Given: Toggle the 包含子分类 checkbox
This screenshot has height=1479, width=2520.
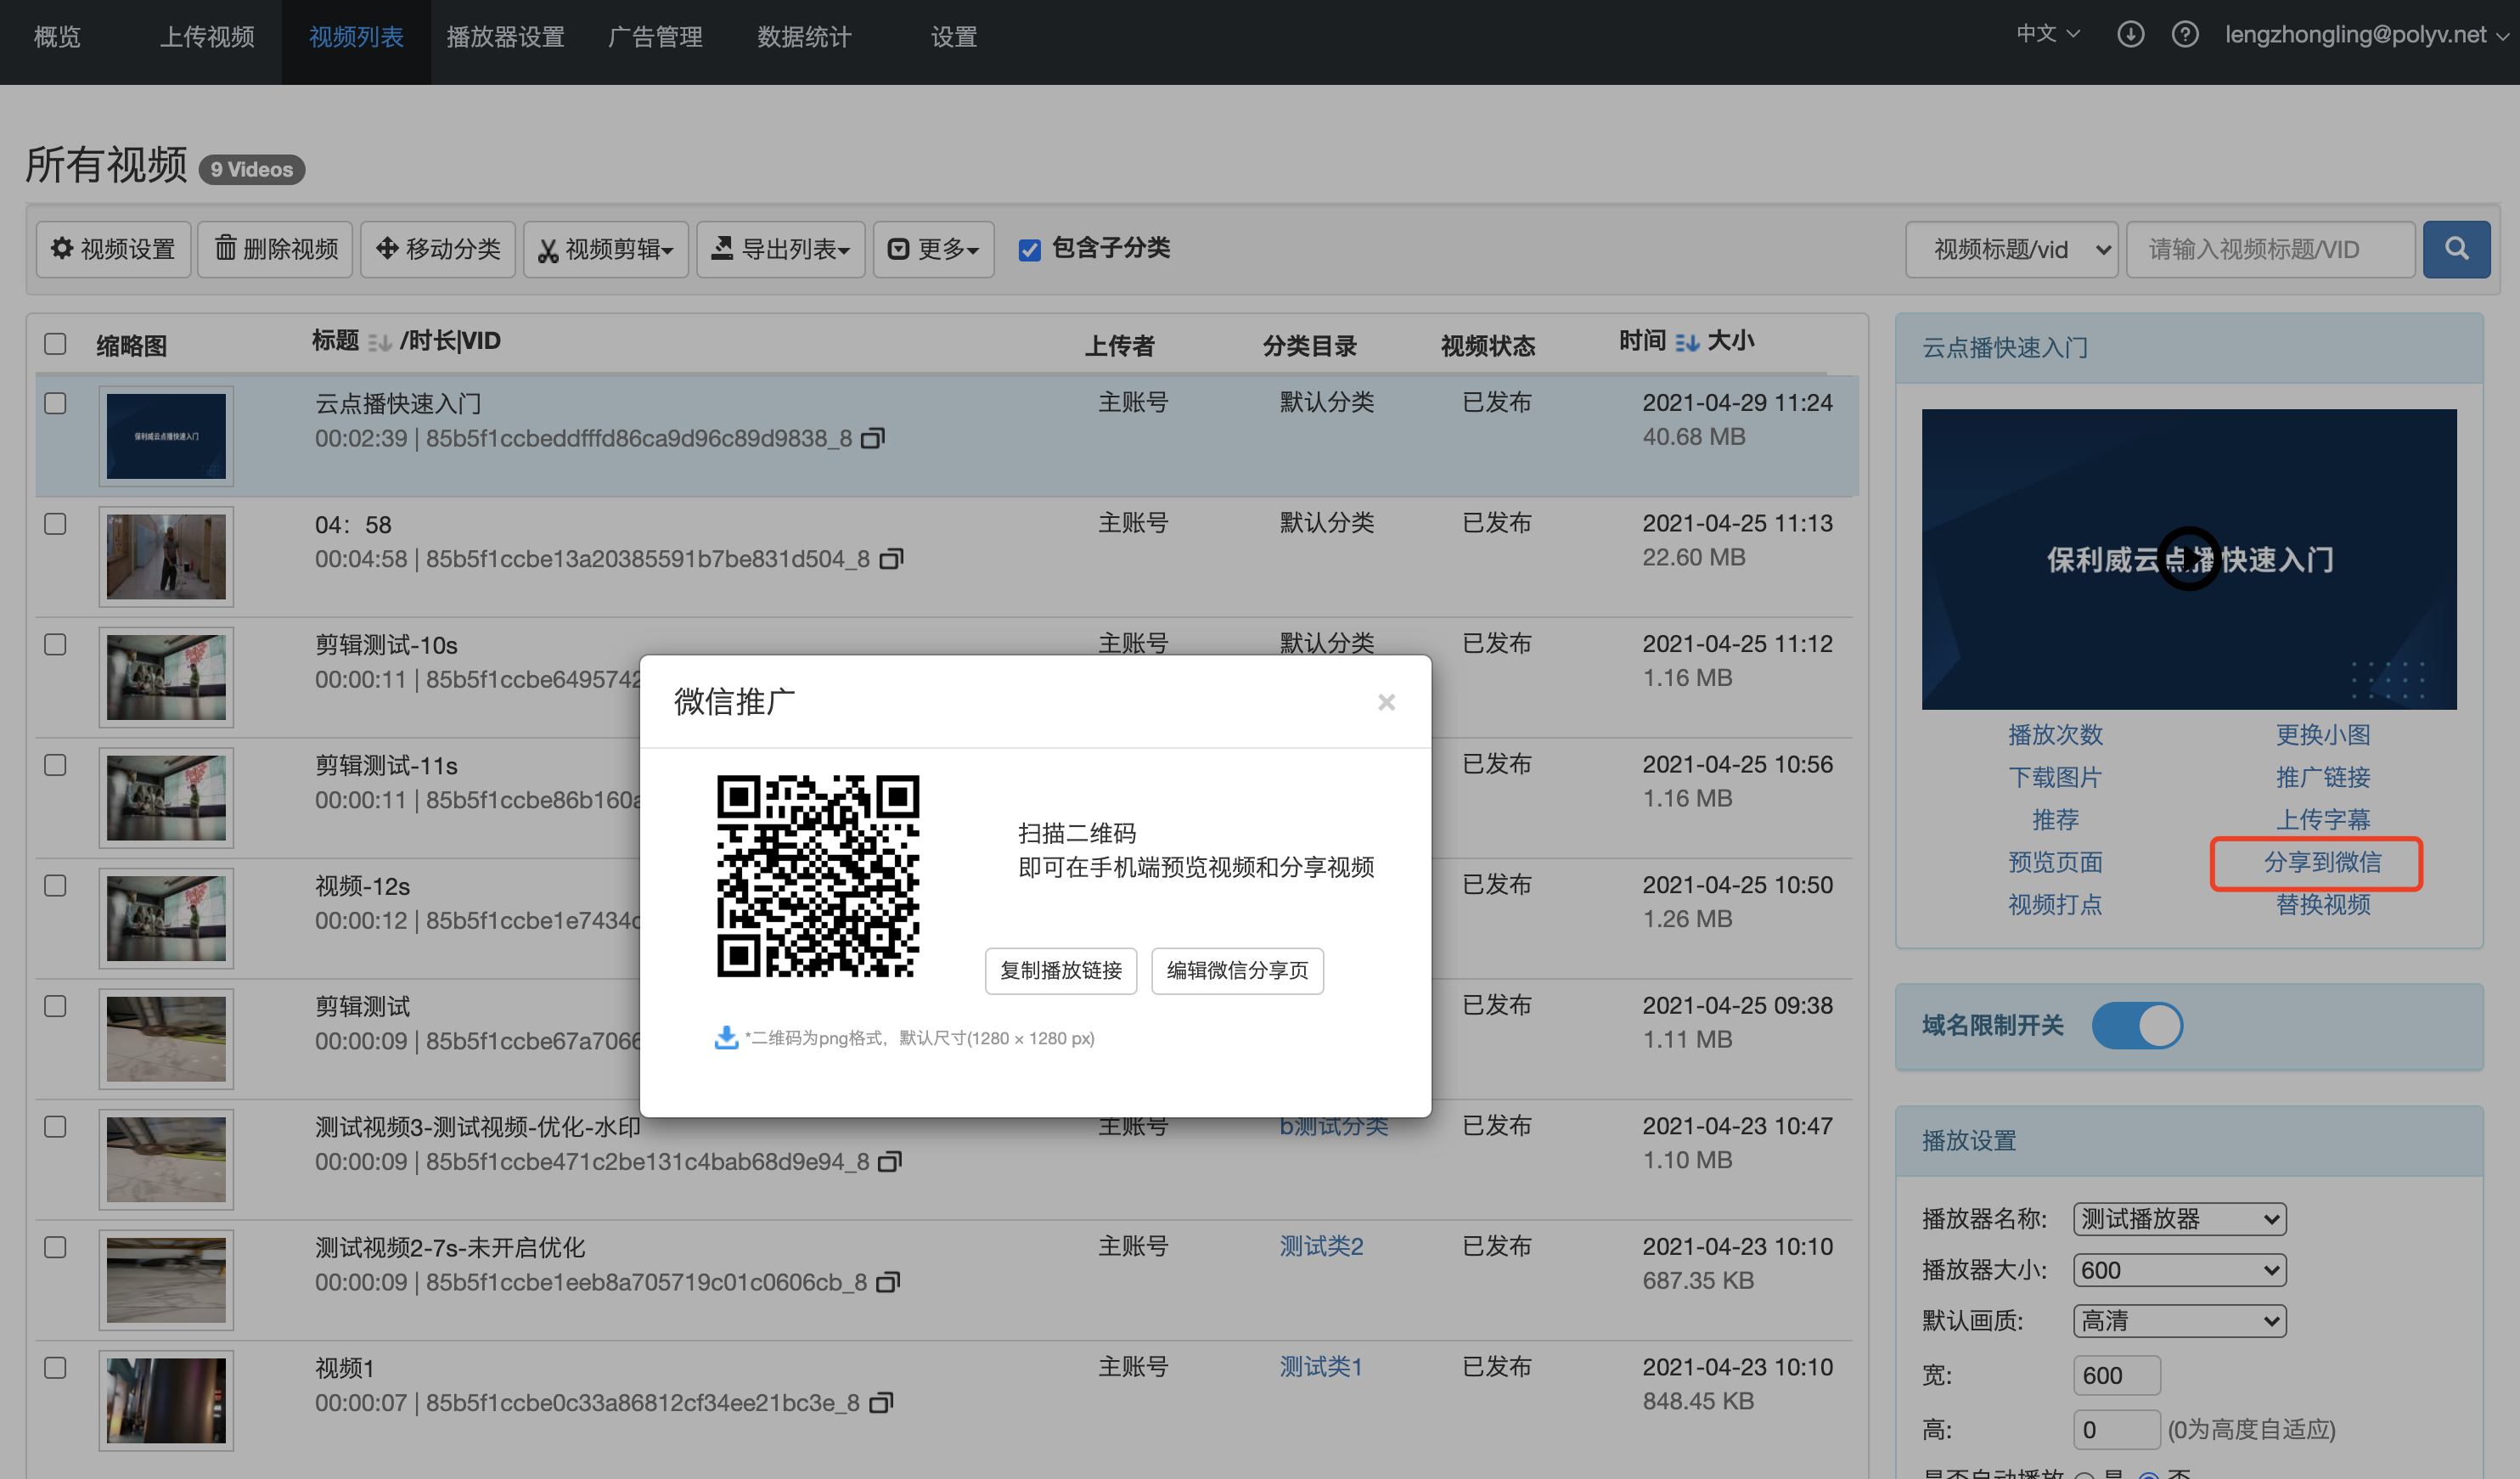Looking at the screenshot, I should pos(1029,250).
